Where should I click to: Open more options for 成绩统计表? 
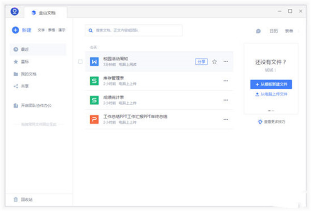pos(225,100)
